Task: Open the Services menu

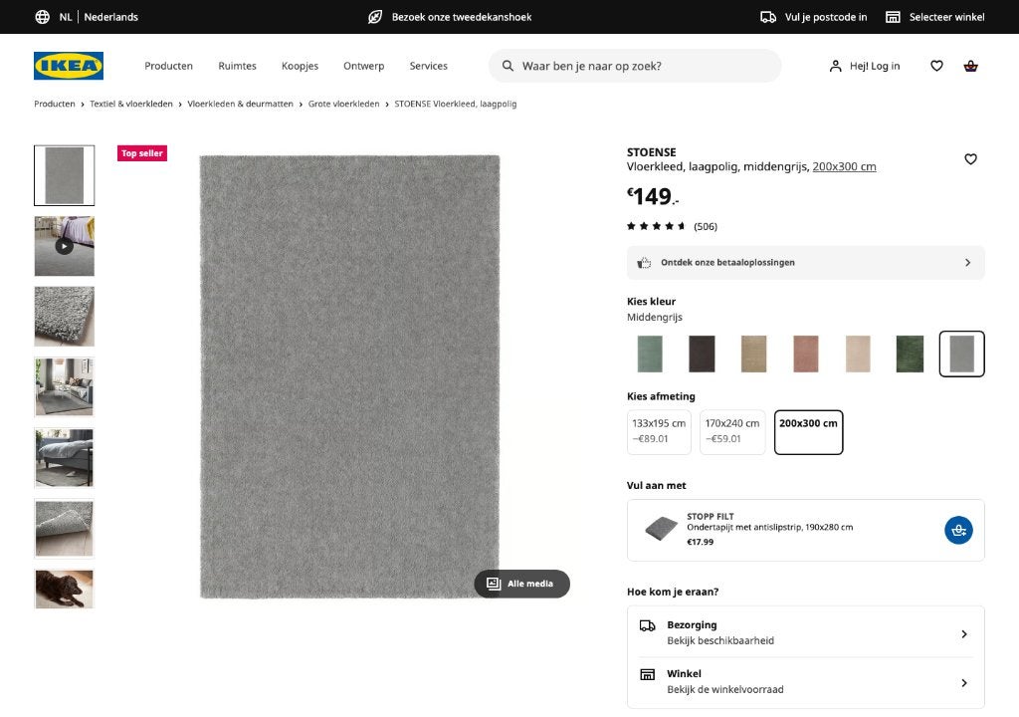Action: click(428, 66)
